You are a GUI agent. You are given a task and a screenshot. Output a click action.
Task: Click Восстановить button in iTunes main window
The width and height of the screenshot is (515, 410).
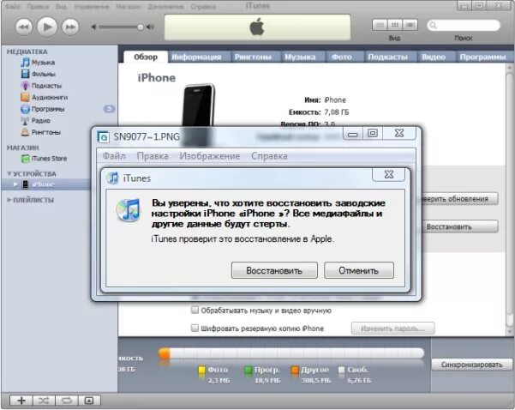click(460, 226)
